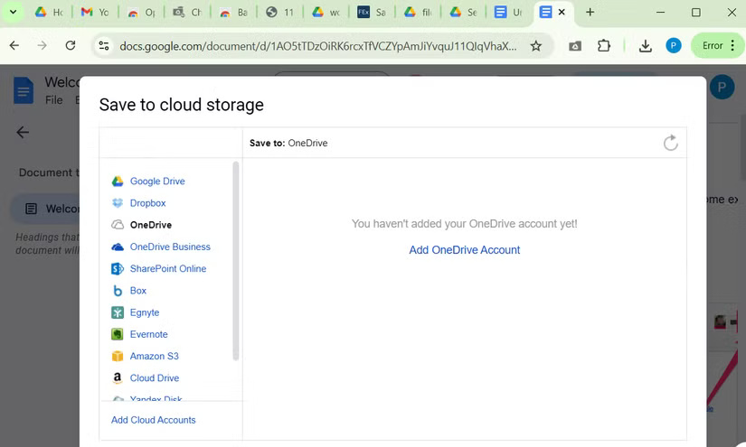Pick the Egnyte icon

tap(118, 312)
